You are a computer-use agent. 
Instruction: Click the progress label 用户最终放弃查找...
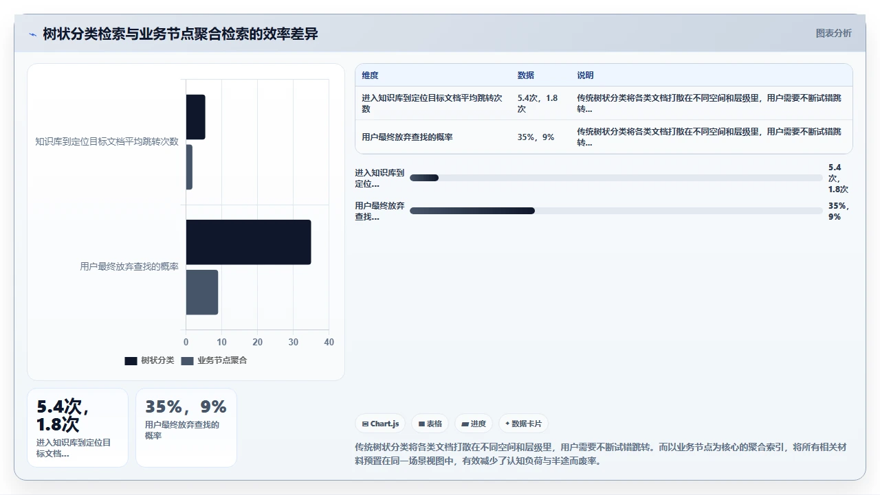click(379, 211)
